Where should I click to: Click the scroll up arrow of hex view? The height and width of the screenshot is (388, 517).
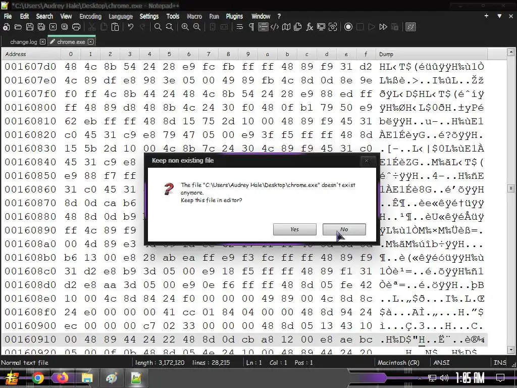pyautogui.click(x=511, y=52)
